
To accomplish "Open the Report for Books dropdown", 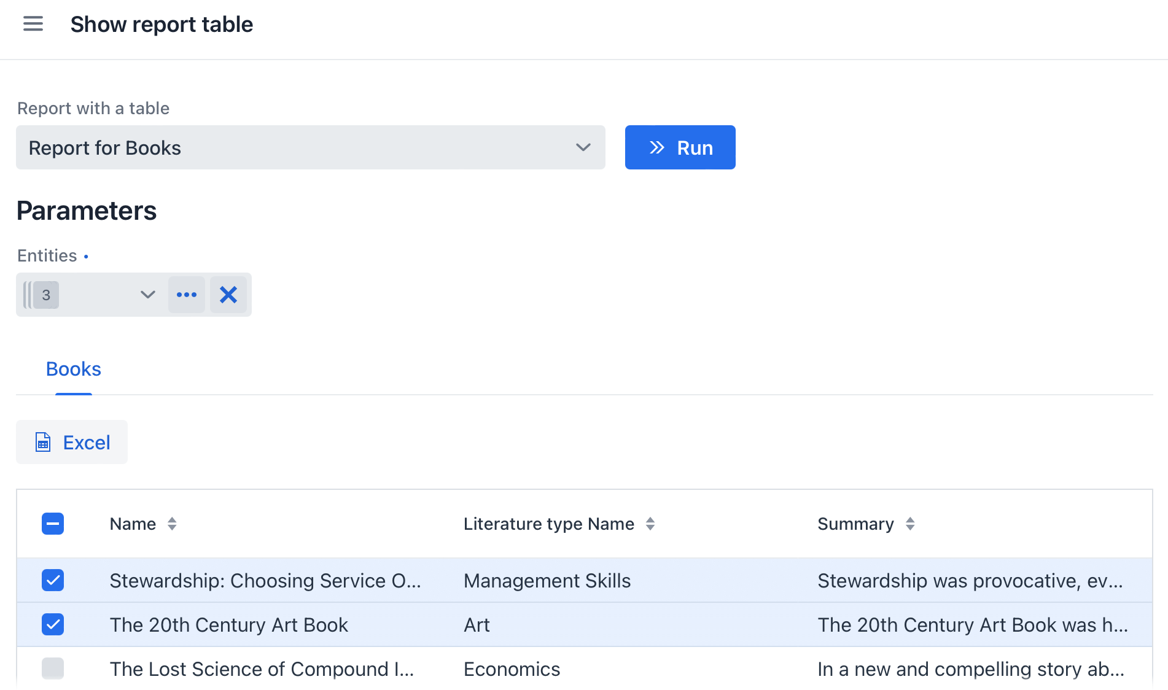I will click(x=310, y=147).
